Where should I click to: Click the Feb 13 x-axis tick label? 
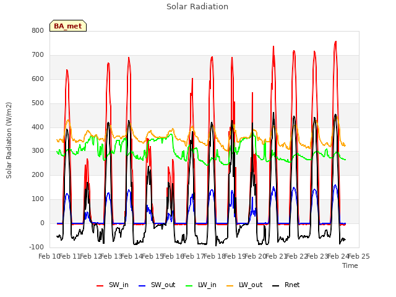point(111,256)
